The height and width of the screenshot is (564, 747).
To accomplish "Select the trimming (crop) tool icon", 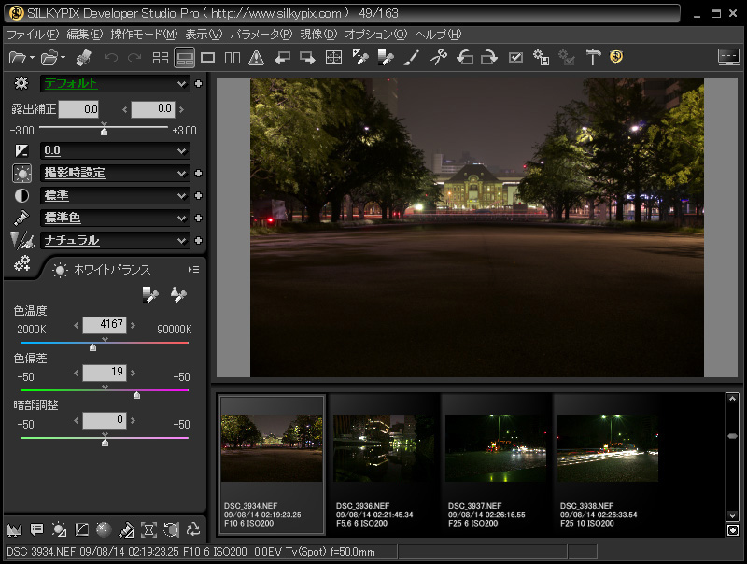I will pos(148,529).
